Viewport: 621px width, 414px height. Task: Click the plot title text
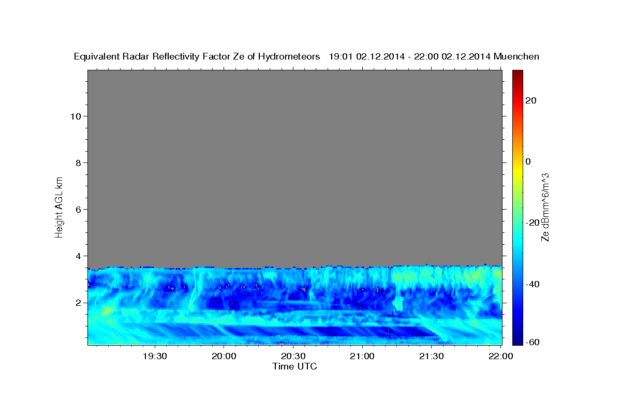(306, 56)
